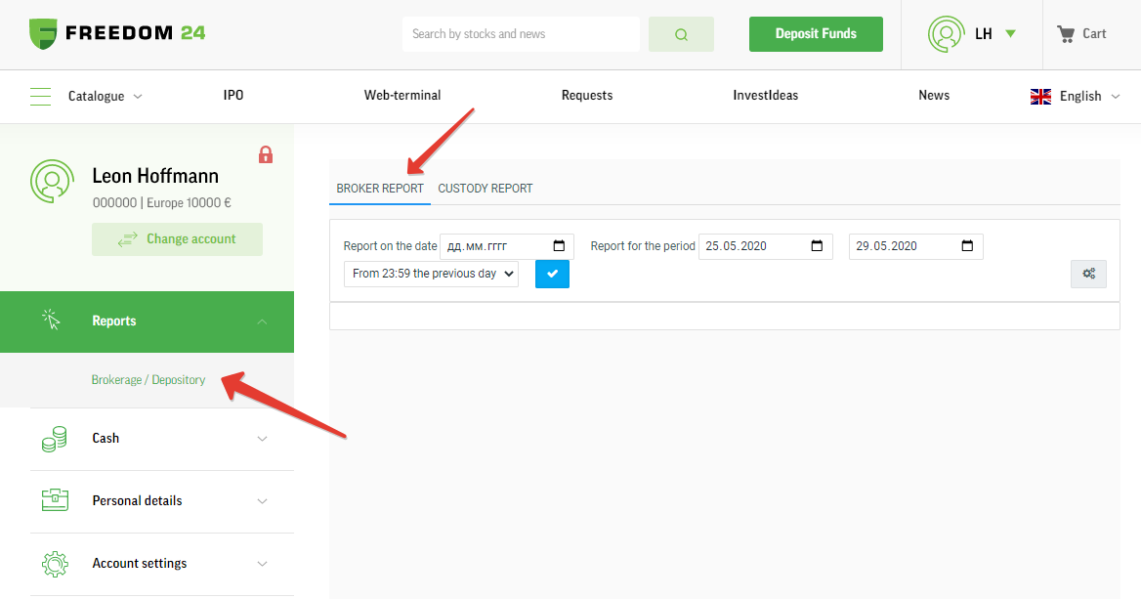Screen dimensions: 1141x599
Task: Expand the Catalogue menu chevron
Action: (x=138, y=97)
